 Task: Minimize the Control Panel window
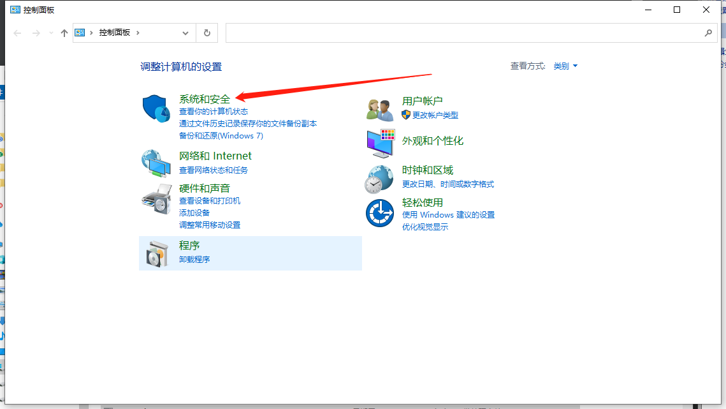point(648,10)
